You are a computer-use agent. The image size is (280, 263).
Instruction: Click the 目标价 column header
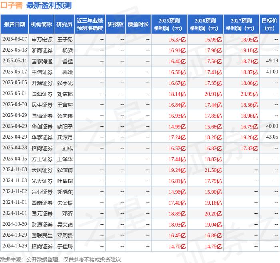tap(270, 24)
